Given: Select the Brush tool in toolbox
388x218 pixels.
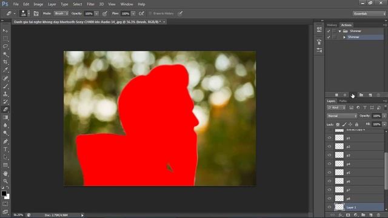Looking at the screenshot, I should click(x=5, y=86).
